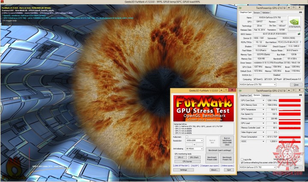The width and height of the screenshot is (308, 182).
Task: Start the CPU burner tool
Action: [x=187, y=162]
